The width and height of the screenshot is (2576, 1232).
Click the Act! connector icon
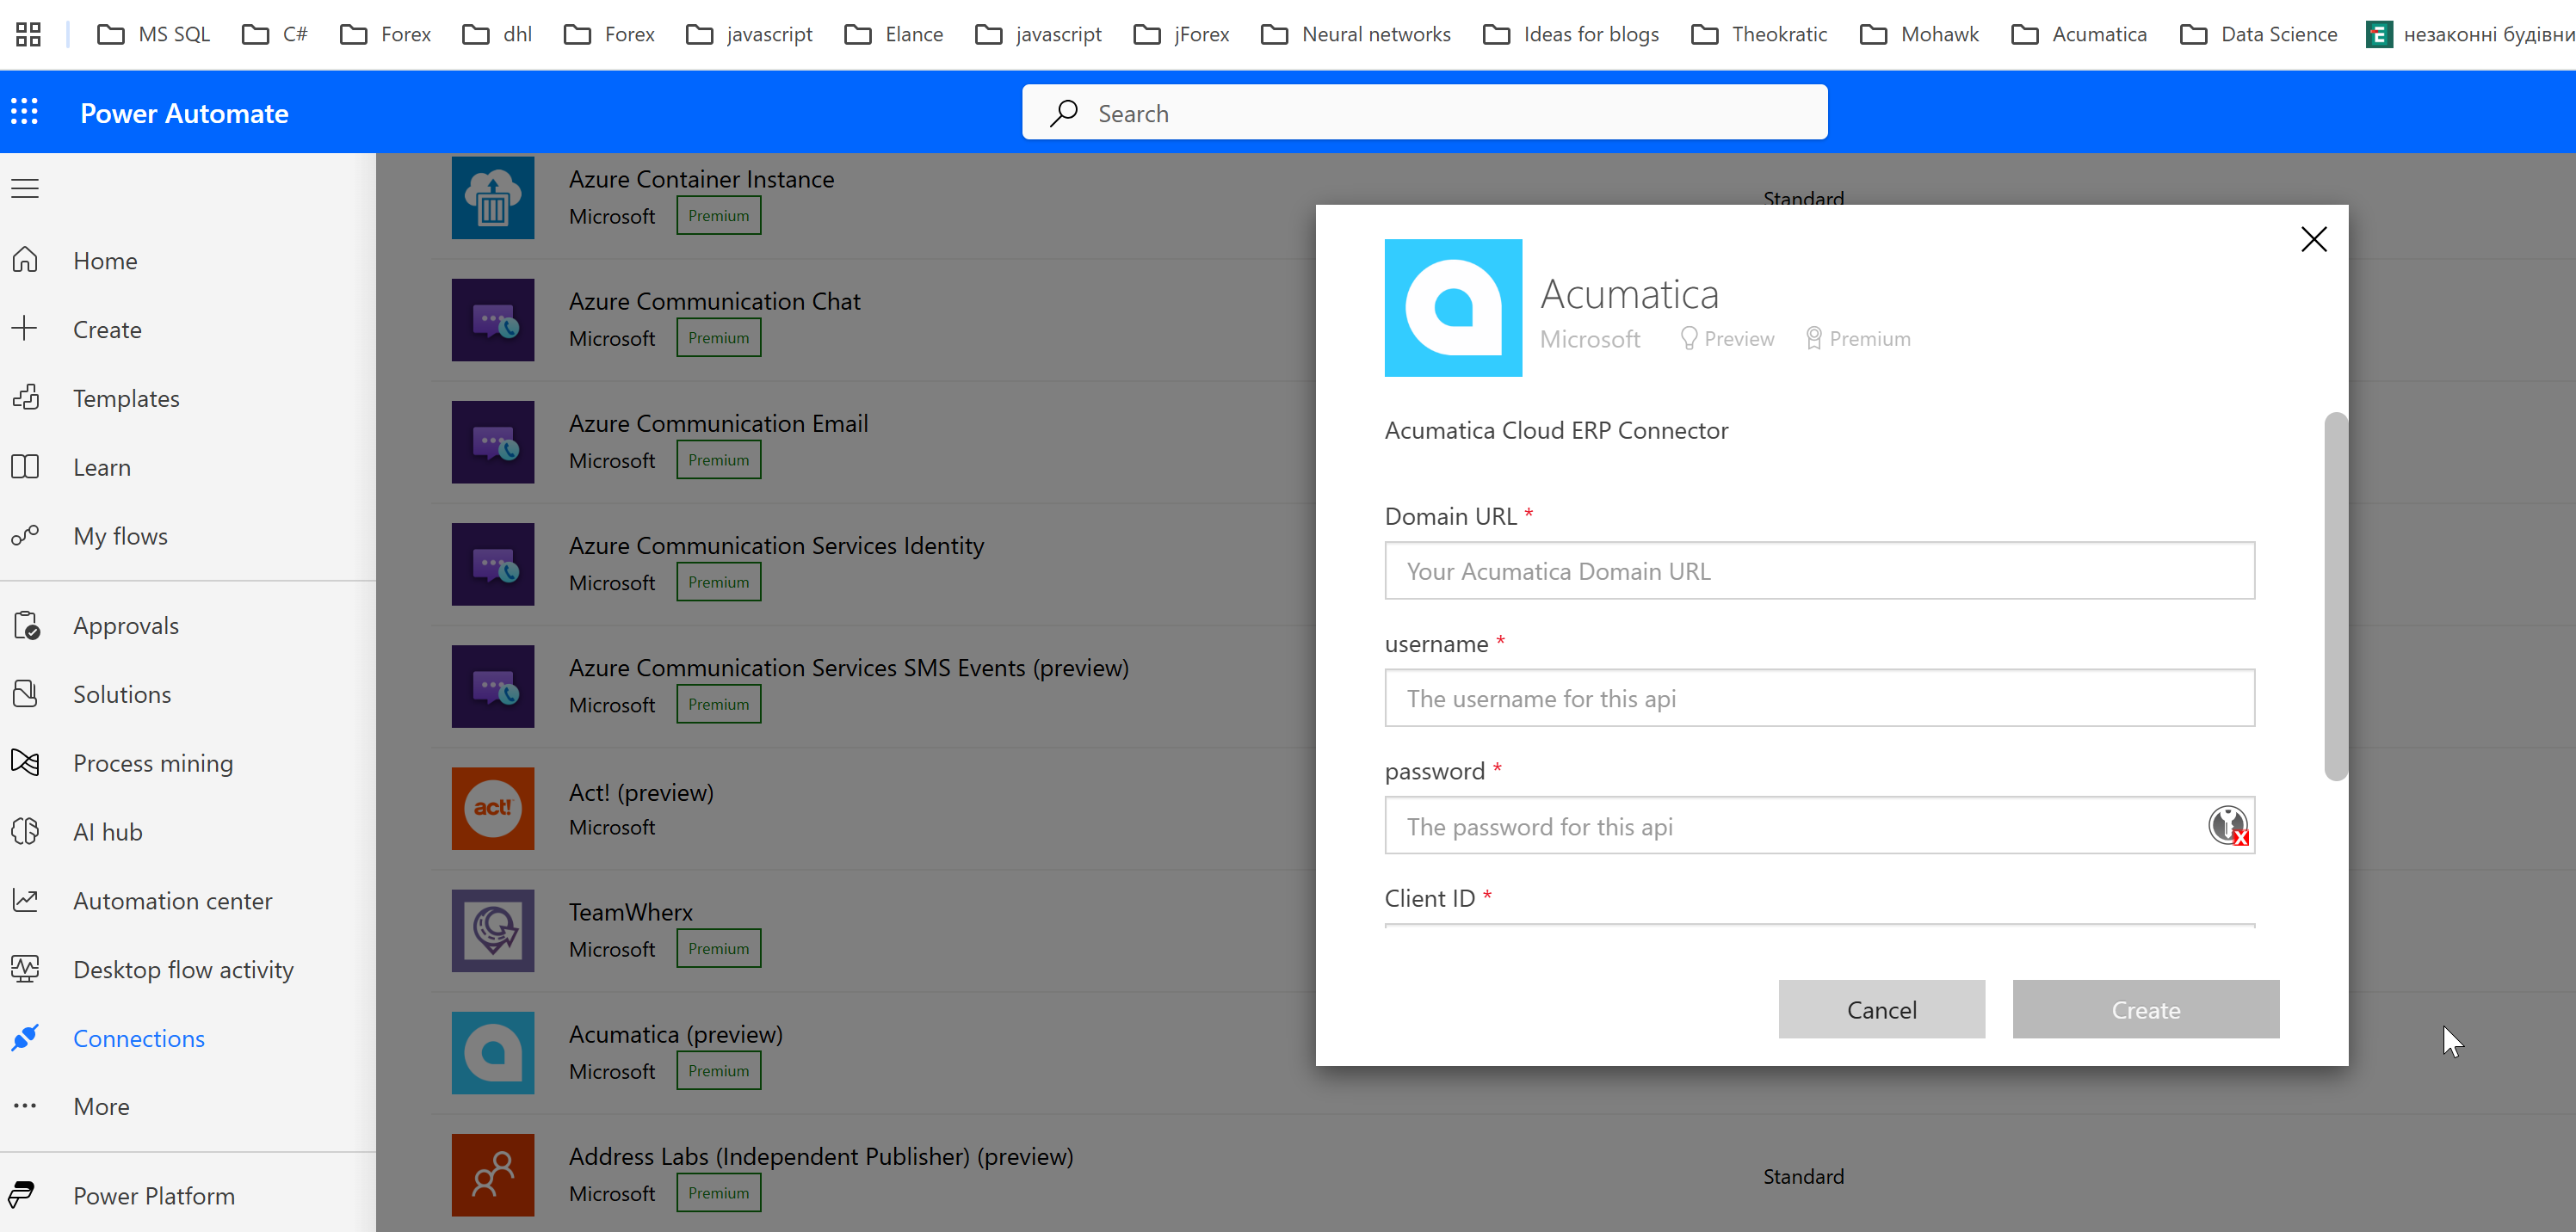click(x=493, y=808)
